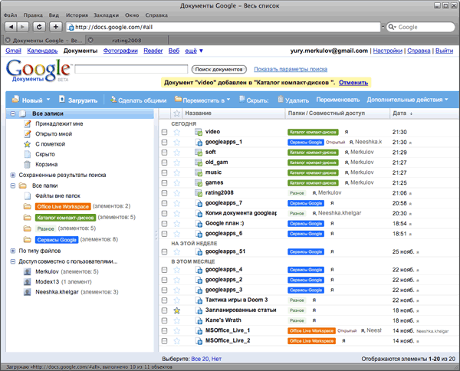This screenshot has height=371, width=460.
Task: Remove star from Запланированные статьи
Action: coord(176,310)
